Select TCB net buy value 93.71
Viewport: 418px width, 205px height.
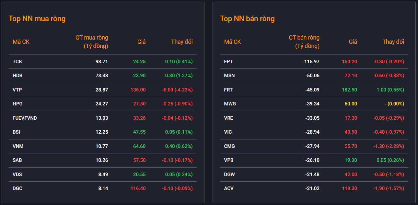click(102, 62)
